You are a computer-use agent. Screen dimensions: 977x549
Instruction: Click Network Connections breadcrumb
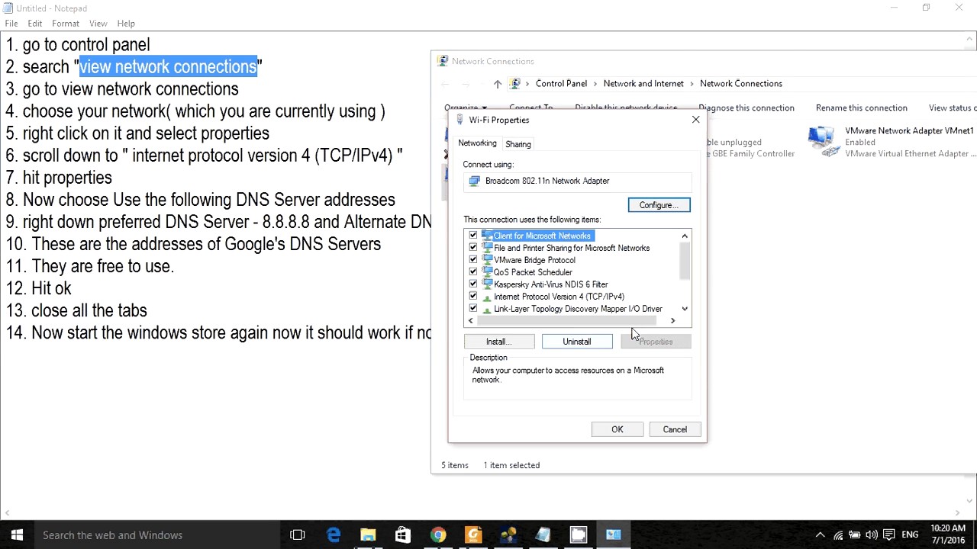click(740, 84)
